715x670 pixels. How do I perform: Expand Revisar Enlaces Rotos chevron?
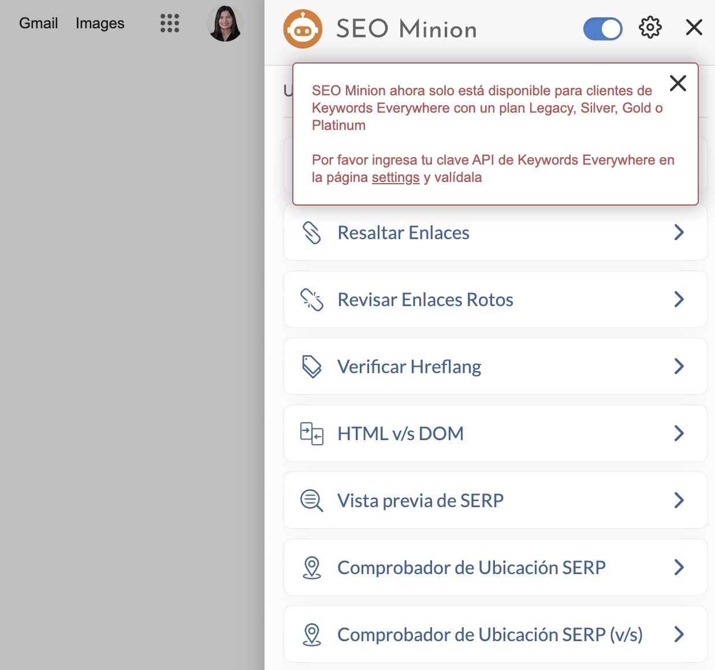coord(679,299)
